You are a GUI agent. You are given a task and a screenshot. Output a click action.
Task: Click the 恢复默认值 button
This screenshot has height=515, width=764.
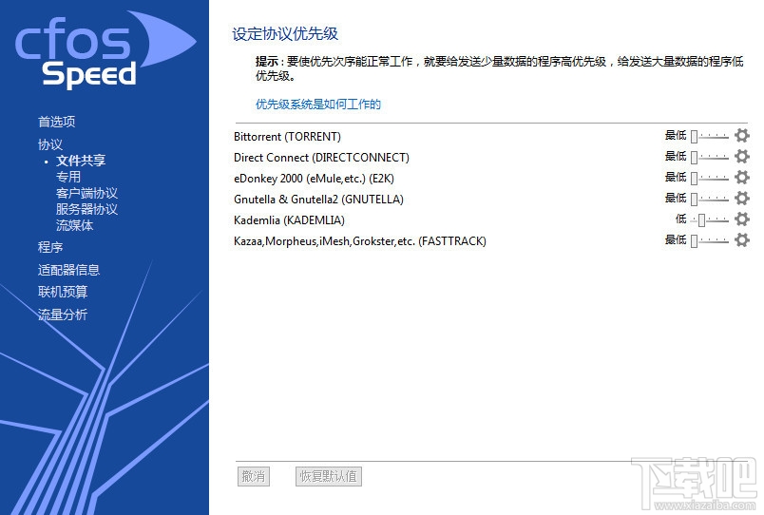[329, 476]
